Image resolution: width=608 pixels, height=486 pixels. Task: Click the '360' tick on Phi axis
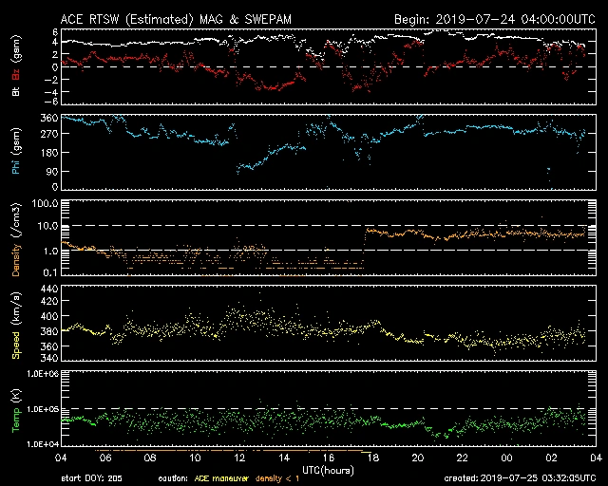click(49, 118)
